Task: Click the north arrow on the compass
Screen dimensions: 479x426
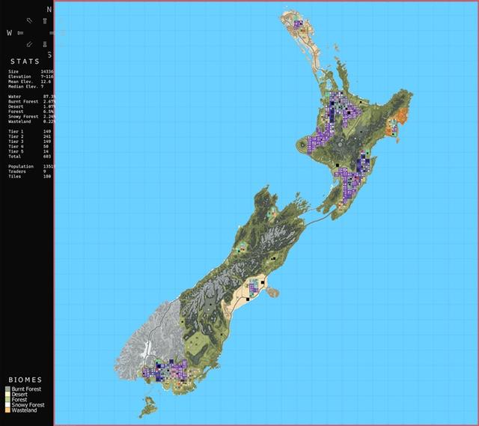Action: click(x=45, y=21)
